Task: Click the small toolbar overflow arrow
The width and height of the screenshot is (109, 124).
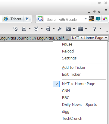Action: click(107, 32)
